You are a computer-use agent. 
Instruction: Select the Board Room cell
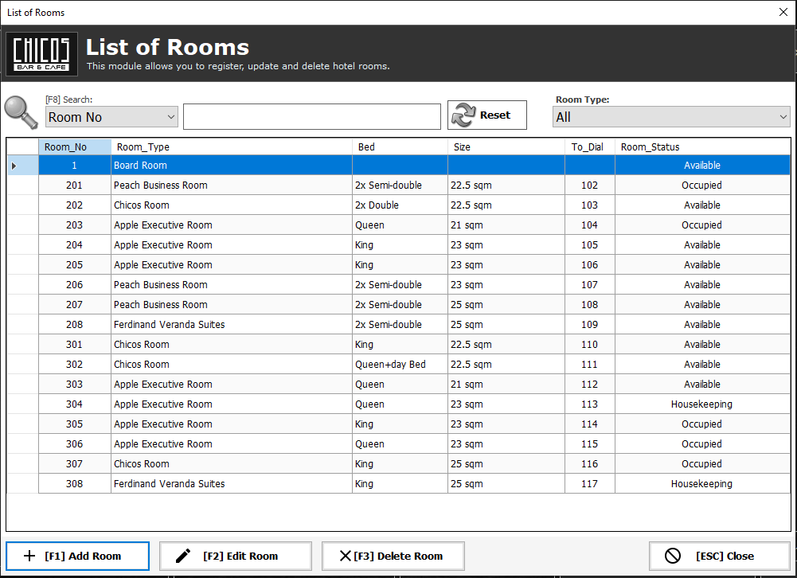(231, 166)
